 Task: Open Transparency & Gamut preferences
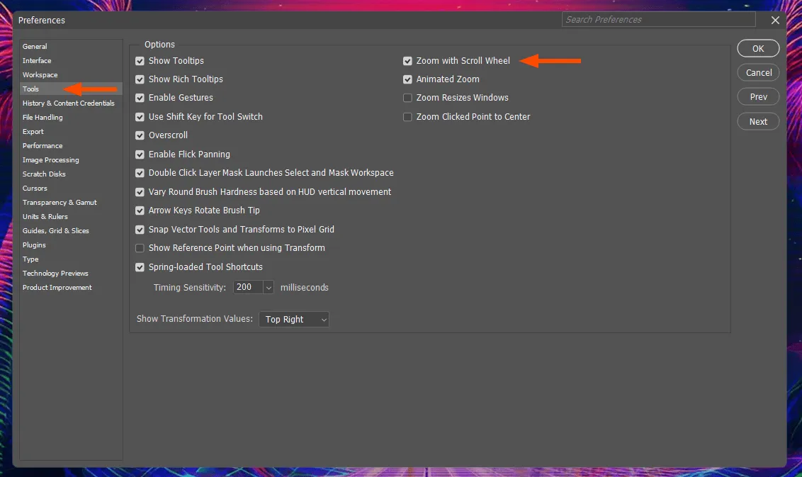(x=60, y=203)
